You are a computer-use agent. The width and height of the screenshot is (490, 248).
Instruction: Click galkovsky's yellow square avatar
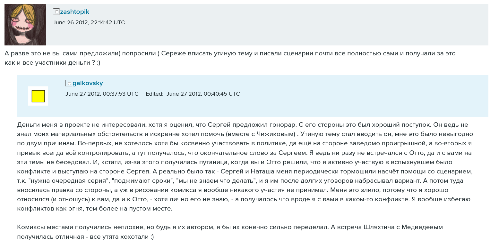tap(38, 96)
